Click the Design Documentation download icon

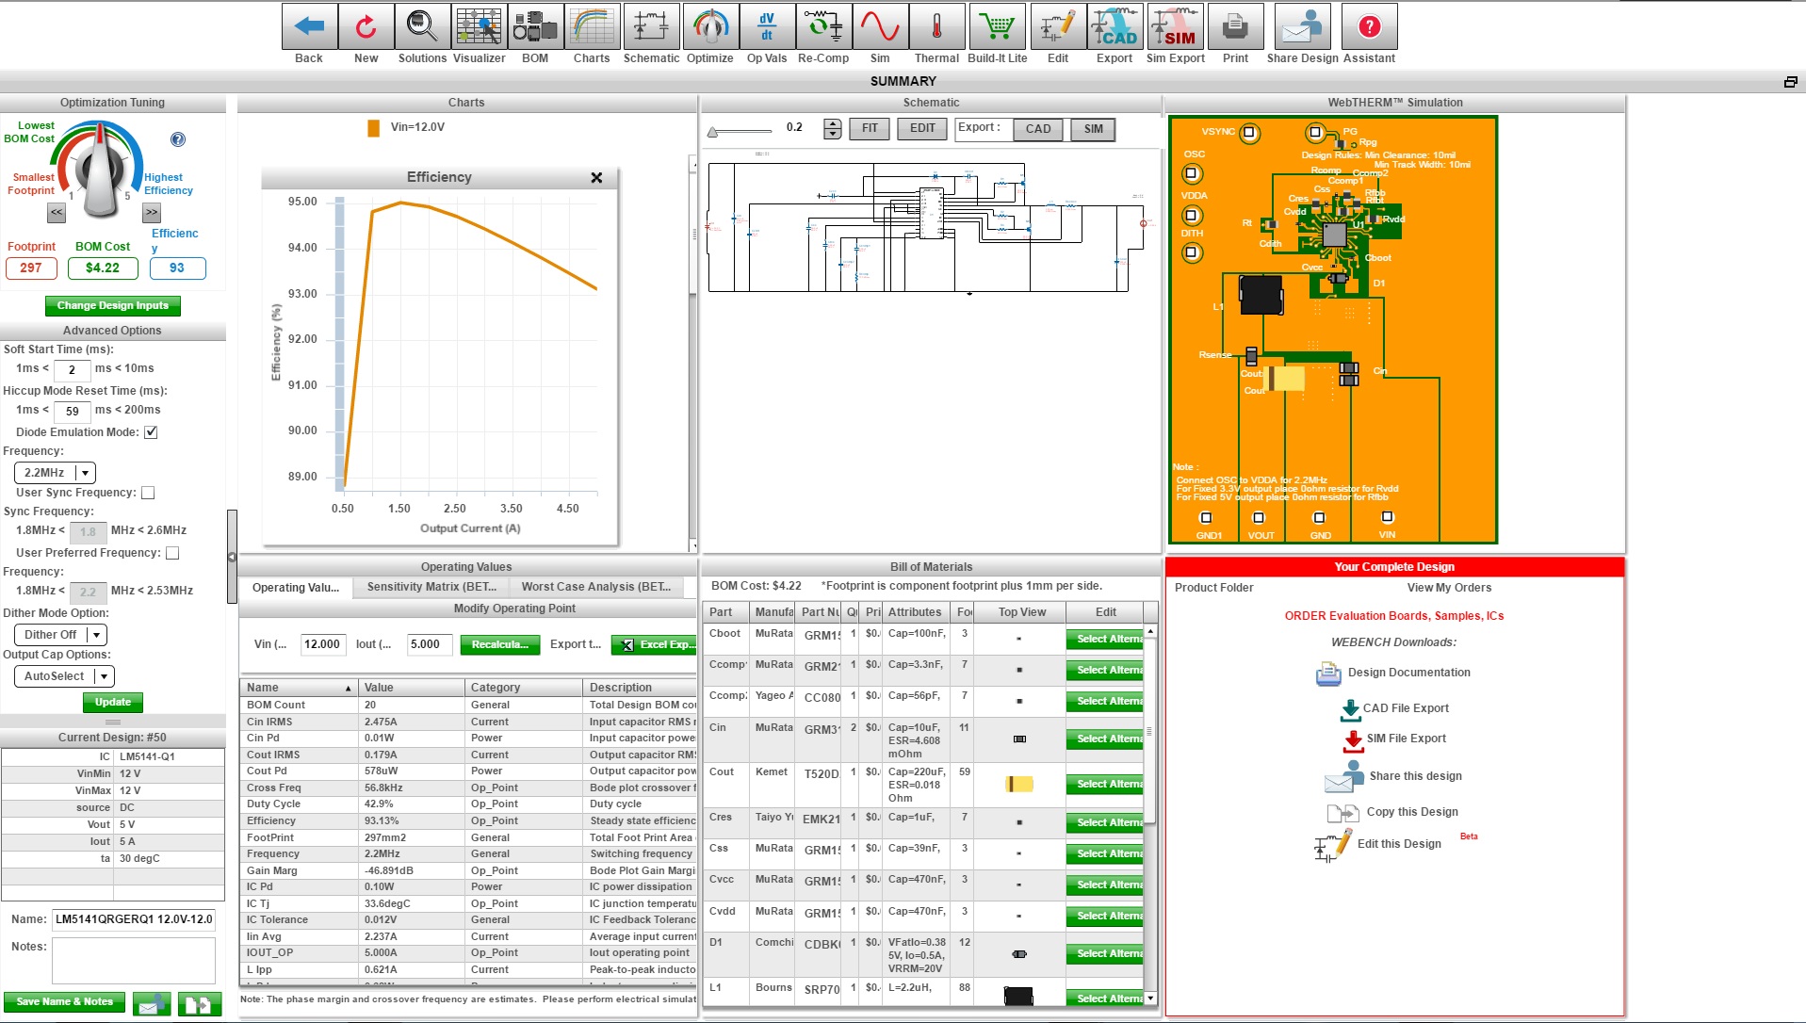(x=1328, y=673)
